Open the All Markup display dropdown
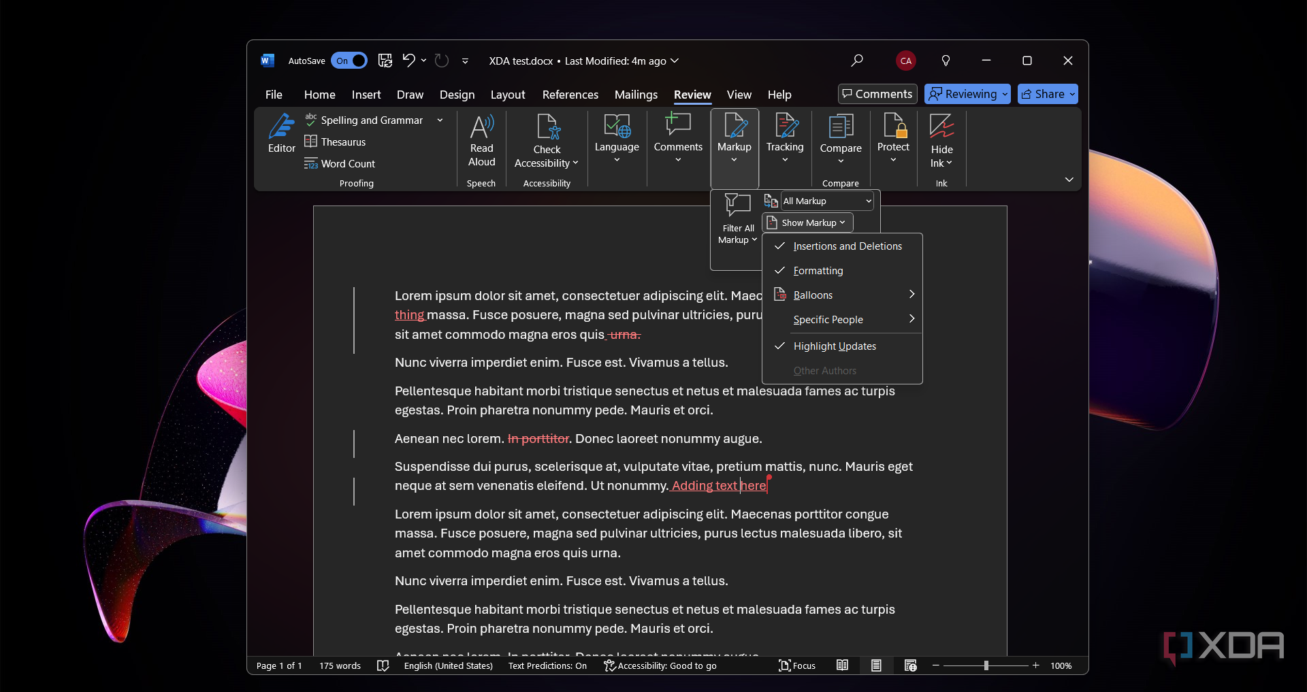The width and height of the screenshot is (1307, 692). [826, 201]
